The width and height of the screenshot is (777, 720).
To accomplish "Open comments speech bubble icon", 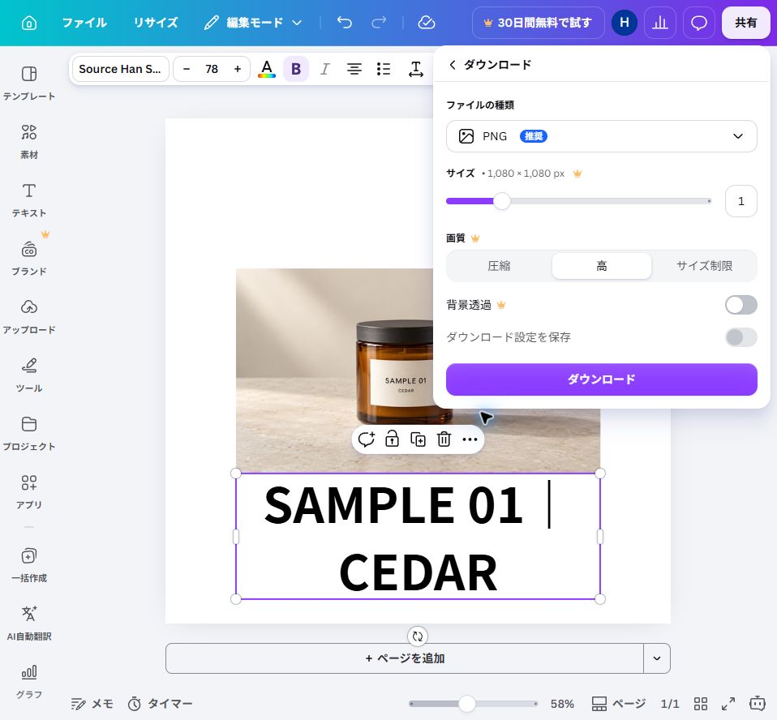I will click(698, 23).
